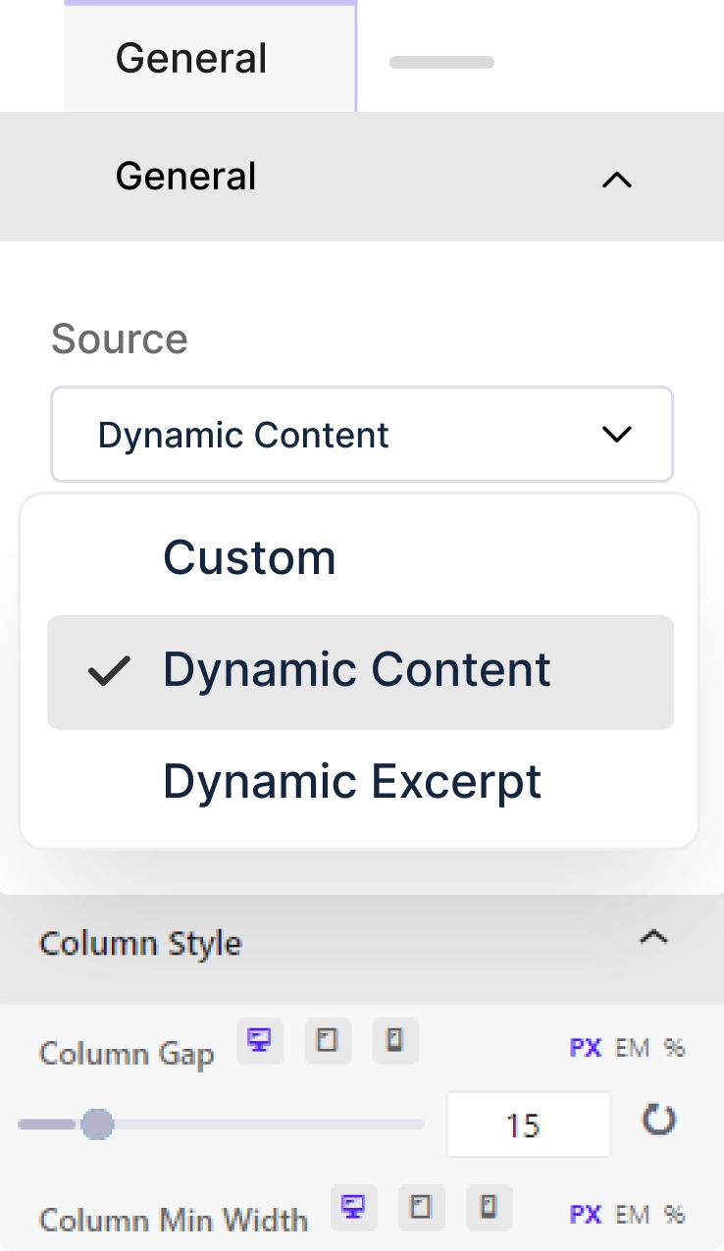The width and height of the screenshot is (724, 1251).
Task: Switch Column Gap unit to percent
Action: tap(674, 1048)
